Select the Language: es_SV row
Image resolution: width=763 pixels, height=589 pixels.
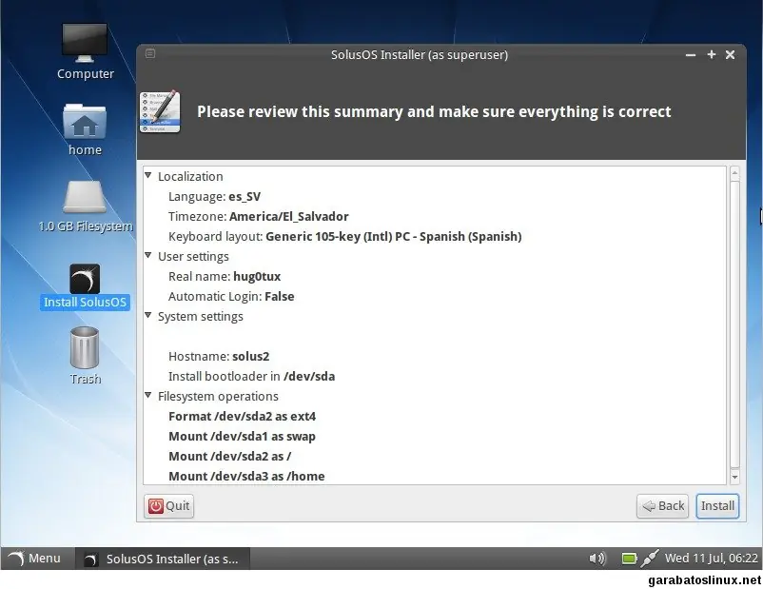tap(434, 197)
